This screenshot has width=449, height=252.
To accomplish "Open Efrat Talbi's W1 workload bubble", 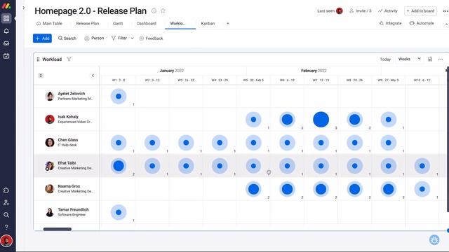I will [119, 166].
